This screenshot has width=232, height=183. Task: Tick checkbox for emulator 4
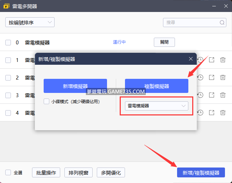(8, 113)
